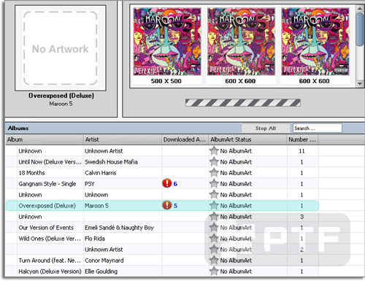Click the star icon in Calvin Harris row

click(214, 172)
